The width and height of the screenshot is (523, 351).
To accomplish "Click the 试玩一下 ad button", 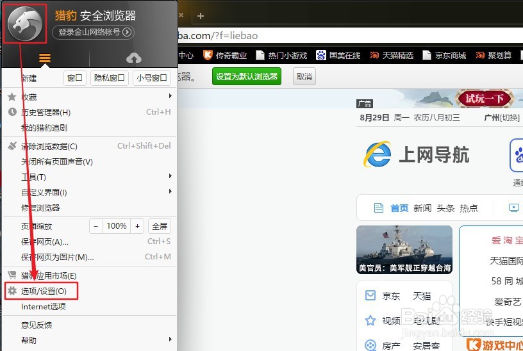I will point(485,99).
